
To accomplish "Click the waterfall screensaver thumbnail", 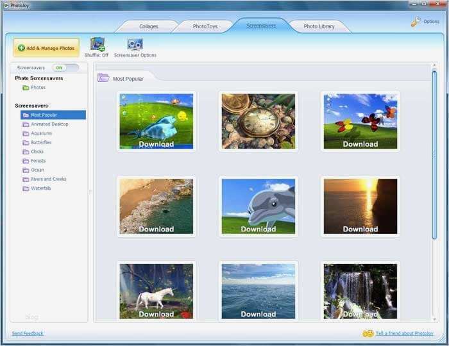I will (360, 291).
